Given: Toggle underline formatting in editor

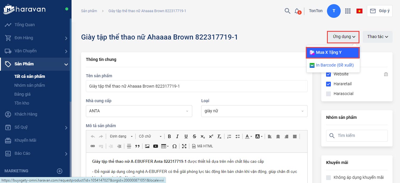Looking at the screenshot, I should click(186, 136).
